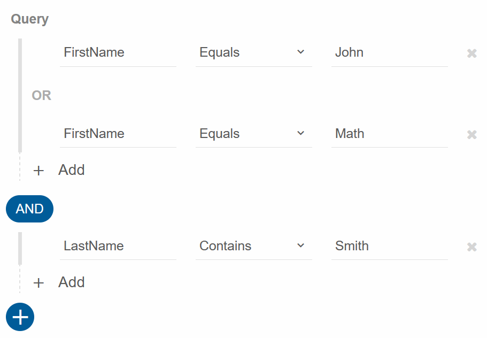Click the LastName field input
The height and width of the screenshot is (338, 487).
(x=118, y=245)
